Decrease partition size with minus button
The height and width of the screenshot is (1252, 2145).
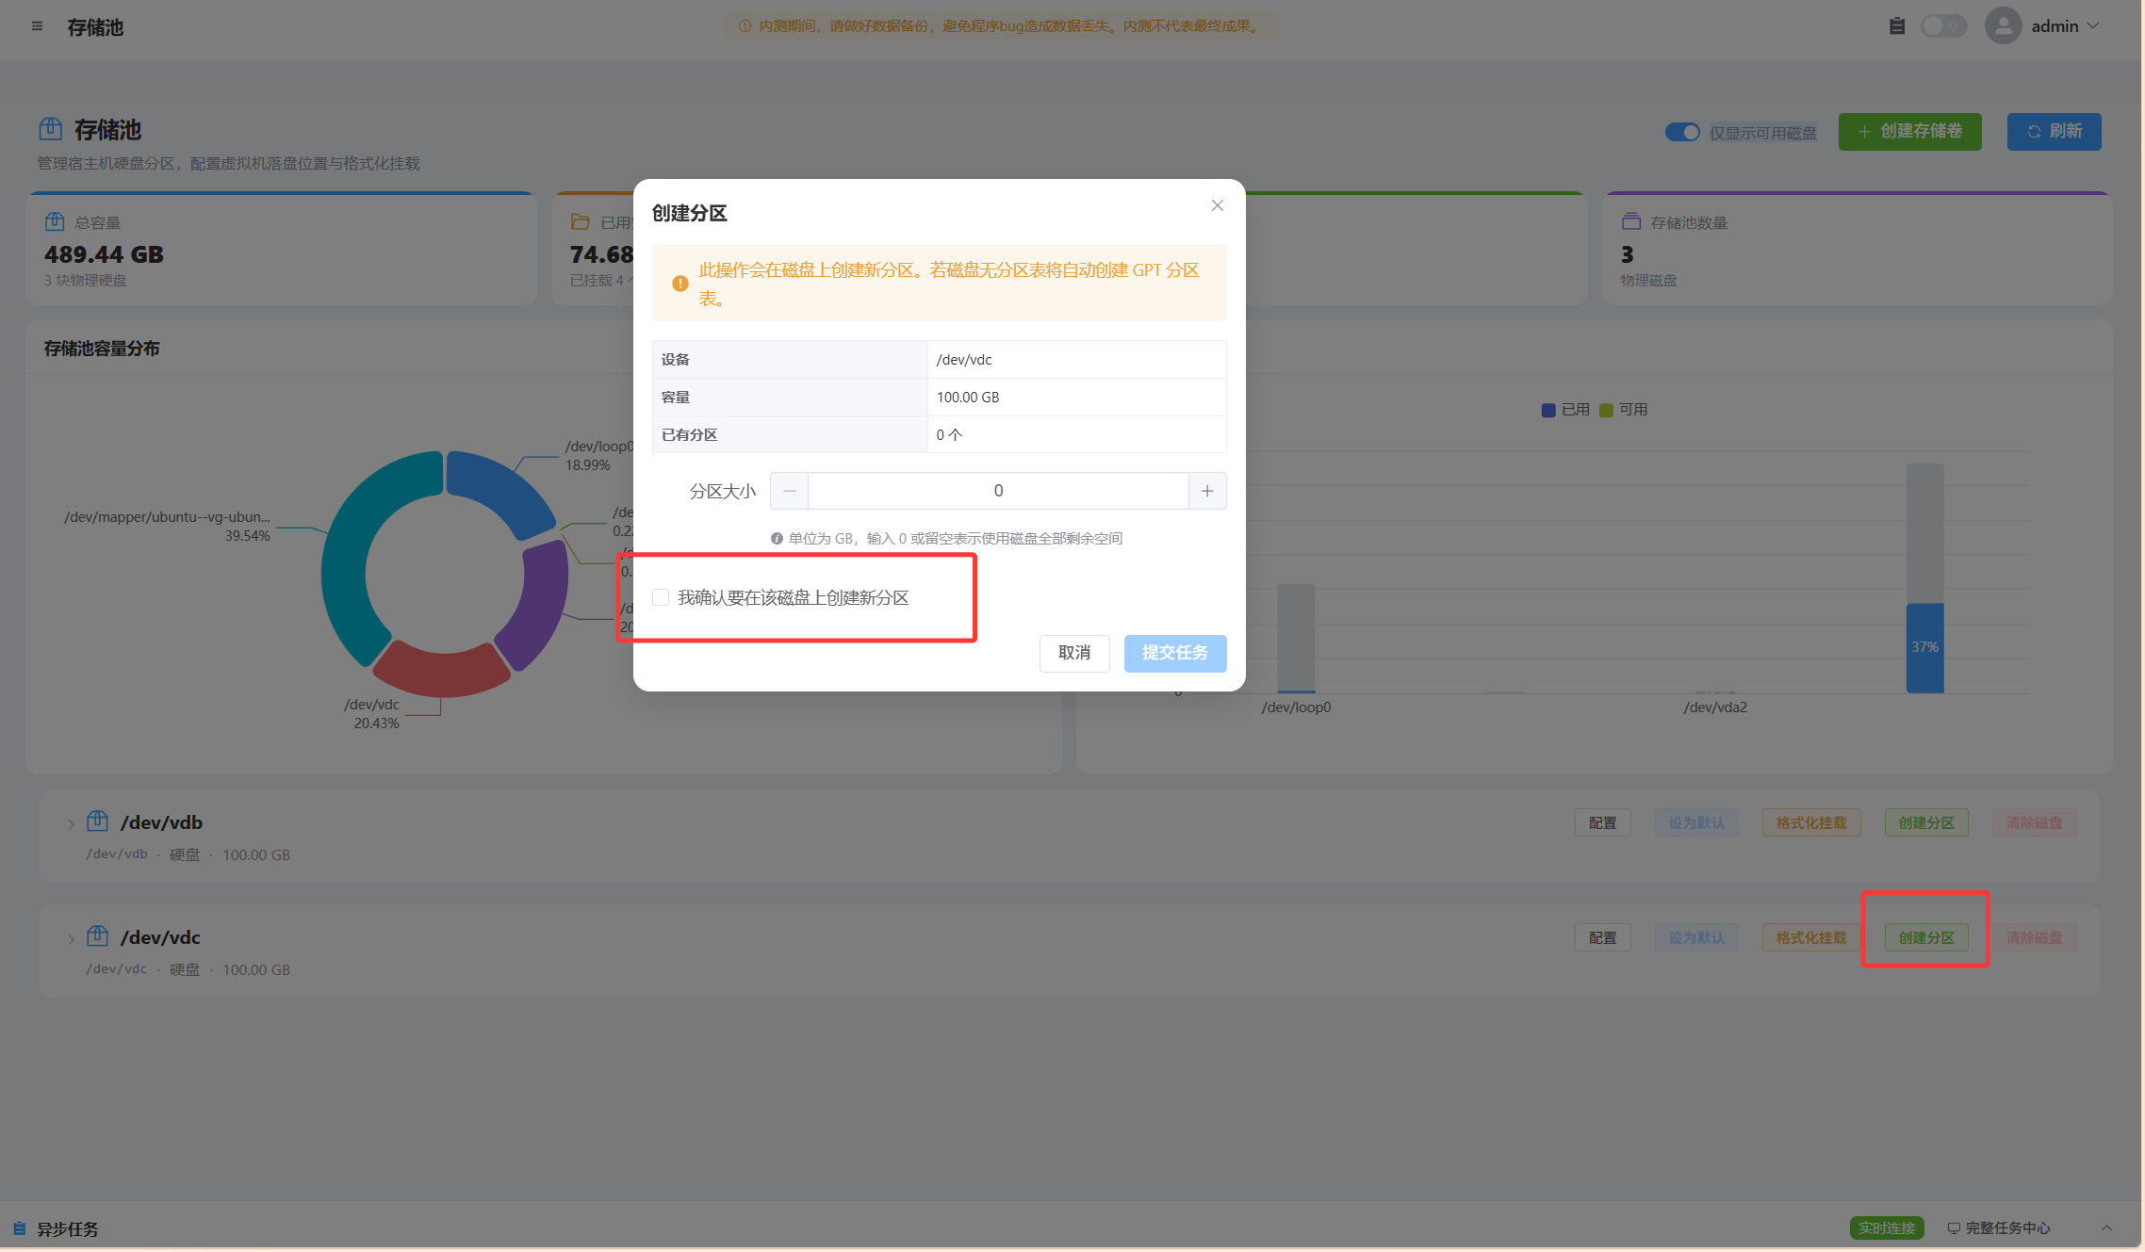(x=790, y=491)
